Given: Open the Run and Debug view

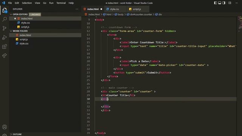Looking at the screenshot, I should [5, 37].
